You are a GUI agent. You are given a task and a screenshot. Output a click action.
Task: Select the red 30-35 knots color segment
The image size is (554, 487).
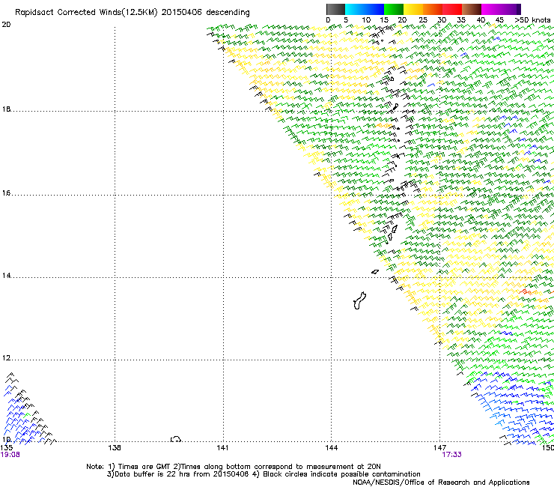point(452,9)
